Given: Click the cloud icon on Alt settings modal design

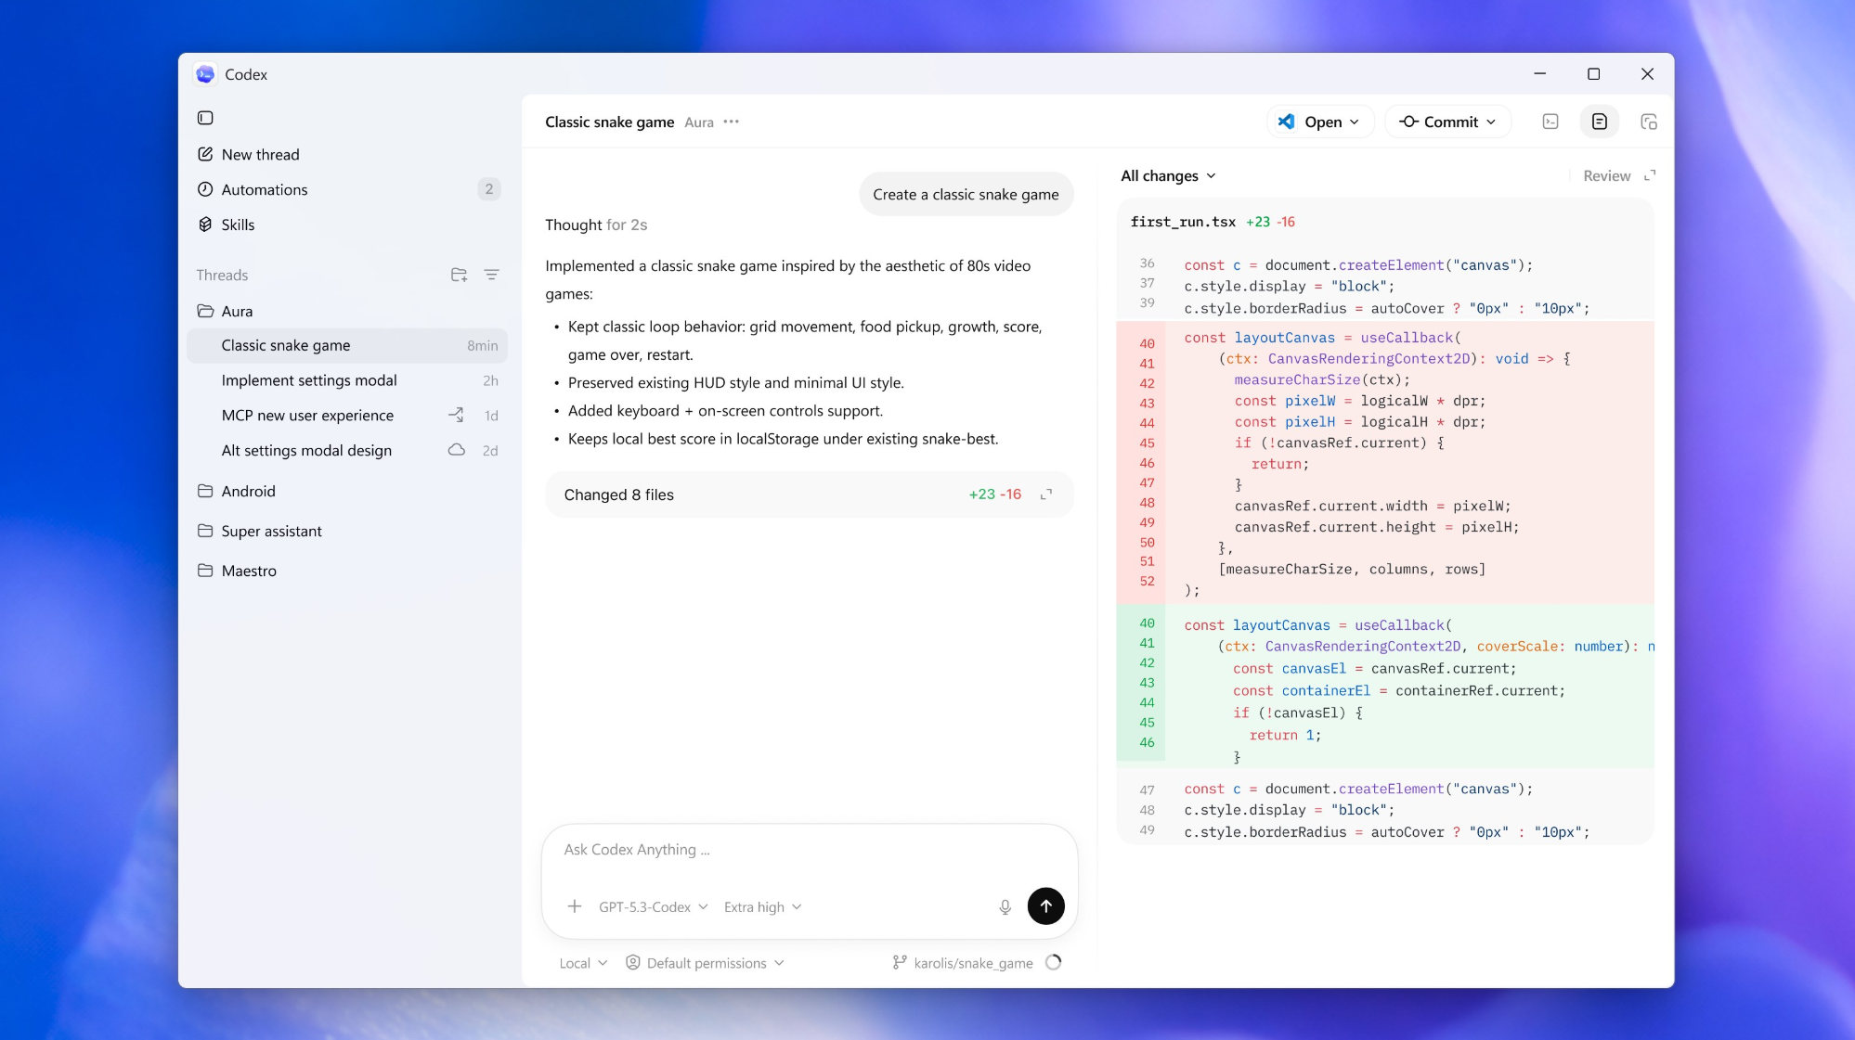Looking at the screenshot, I should (x=455, y=450).
